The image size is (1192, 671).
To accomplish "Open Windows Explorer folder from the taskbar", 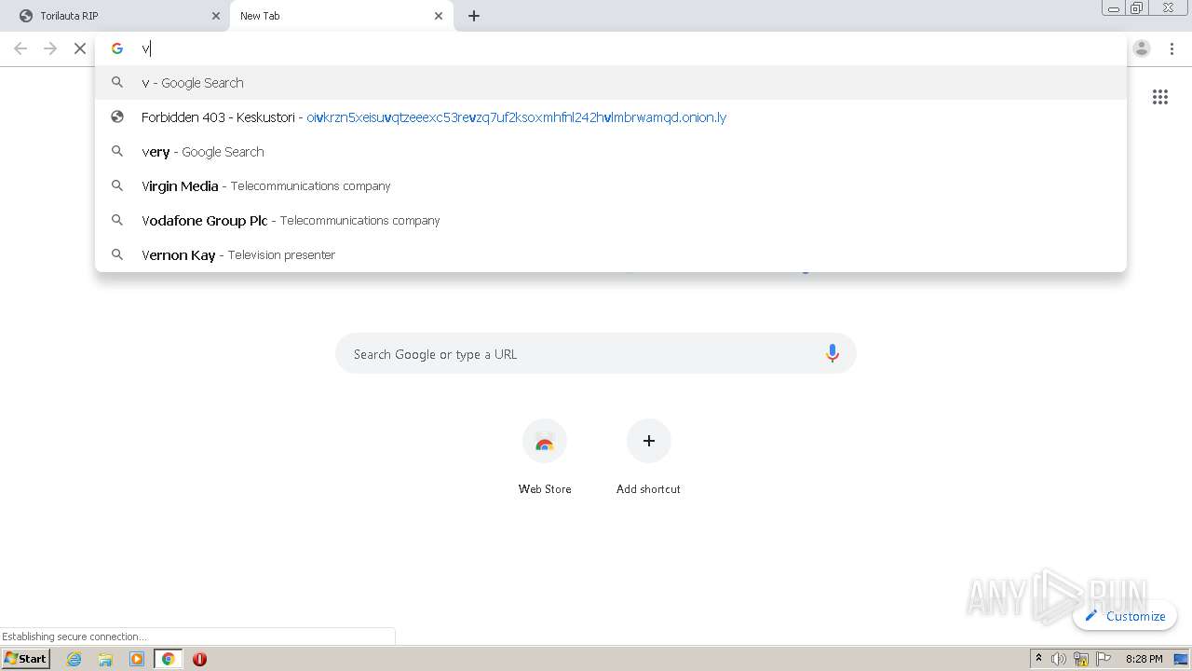I will [x=105, y=659].
